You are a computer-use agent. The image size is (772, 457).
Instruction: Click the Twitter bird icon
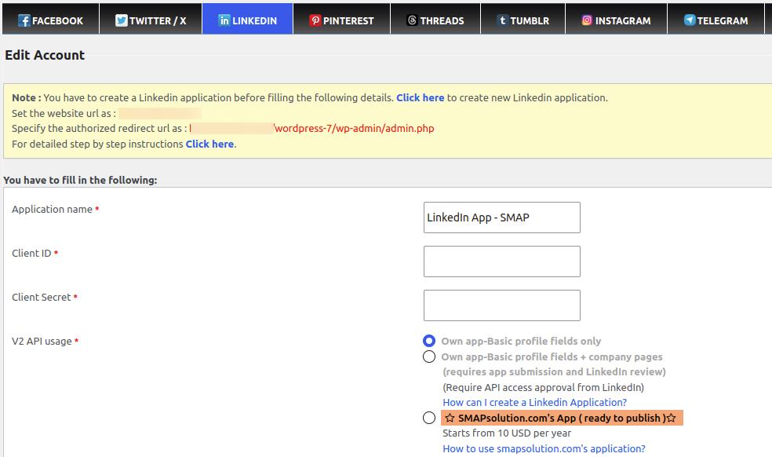coord(121,20)
